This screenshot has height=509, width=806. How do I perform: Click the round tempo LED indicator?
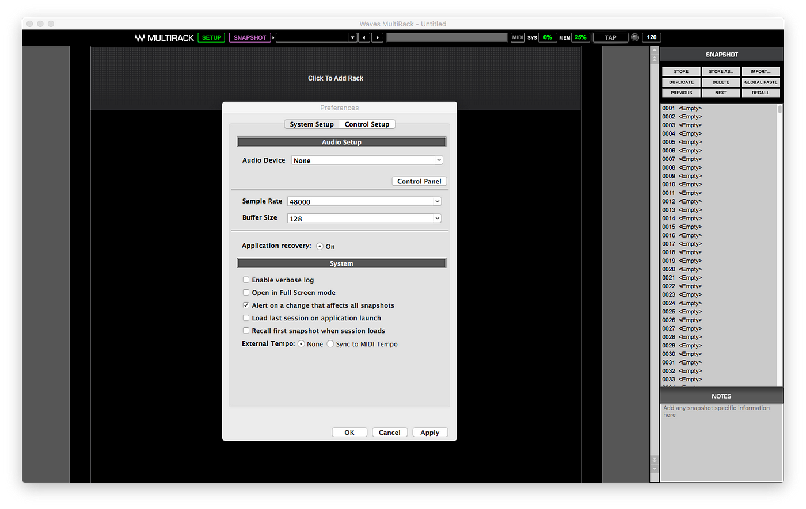(635, 37)
